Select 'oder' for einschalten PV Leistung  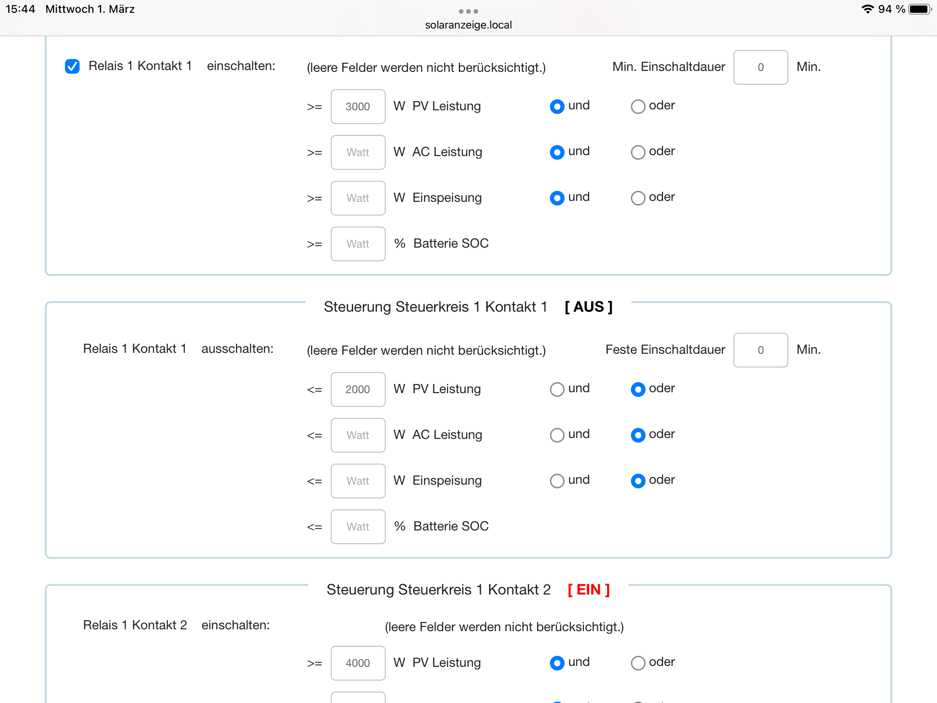(x=638, y=107)
